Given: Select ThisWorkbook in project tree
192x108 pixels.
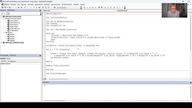Looking at the screenshot, I should click(14, 31).
